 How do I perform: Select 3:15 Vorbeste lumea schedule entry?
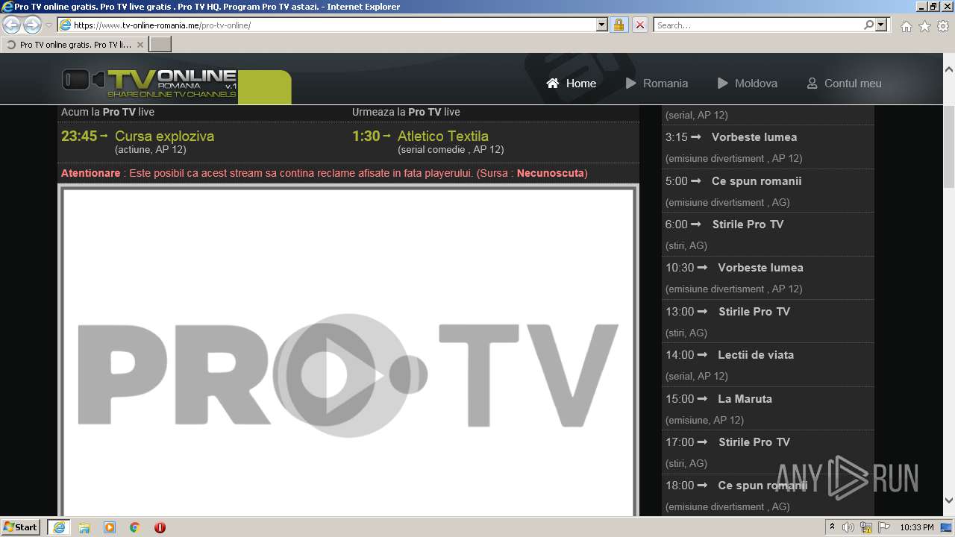point(768,147)
